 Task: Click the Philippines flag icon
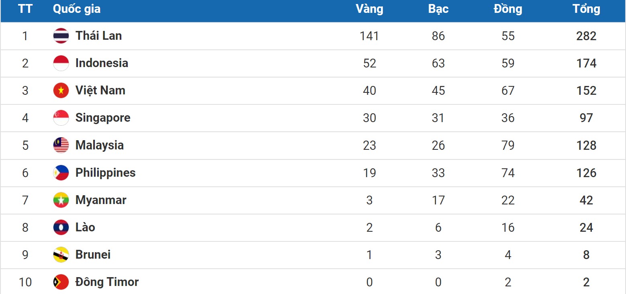pyautogui.click(x=61, y=173)
